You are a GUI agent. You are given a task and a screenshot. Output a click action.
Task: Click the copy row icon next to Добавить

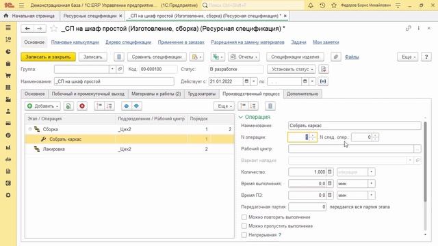point(68,106)
